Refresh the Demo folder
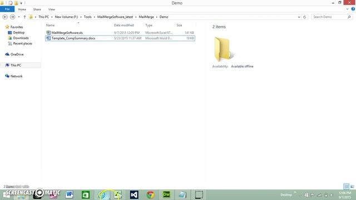Screen dimensions: 356x200 click(305, 17)
